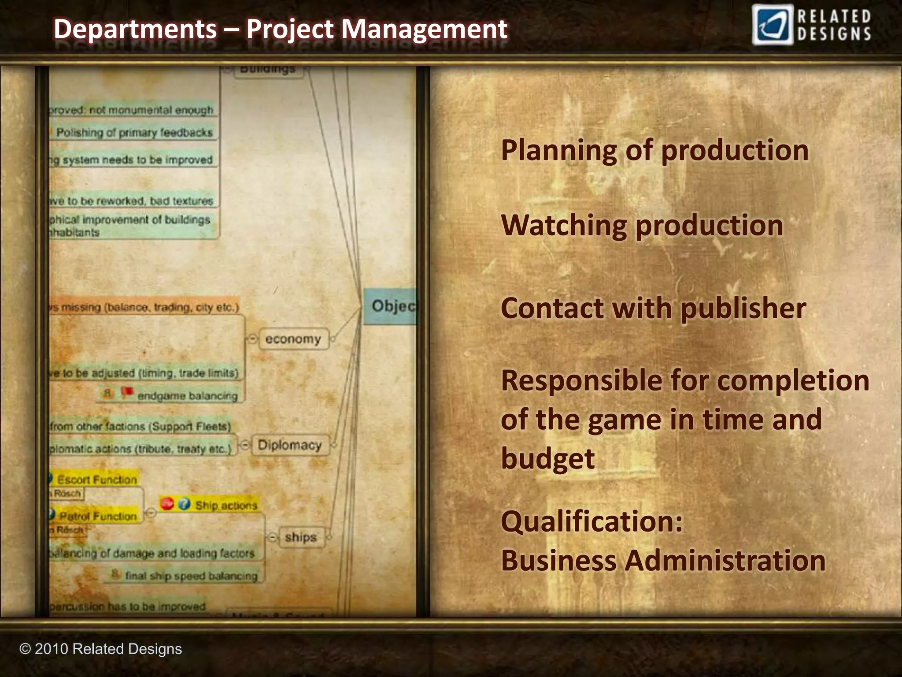
Task: Collapse the Buildings branch at top
Action: pyautogui.click(x=227, y=69)
